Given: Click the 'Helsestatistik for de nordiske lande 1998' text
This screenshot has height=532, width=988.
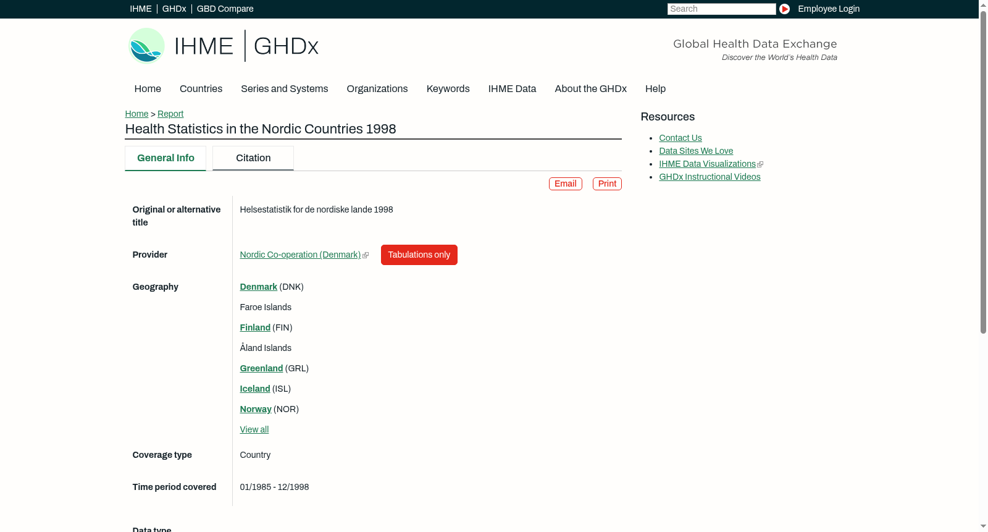Looking at the screenshot, I should pos(317,209).
